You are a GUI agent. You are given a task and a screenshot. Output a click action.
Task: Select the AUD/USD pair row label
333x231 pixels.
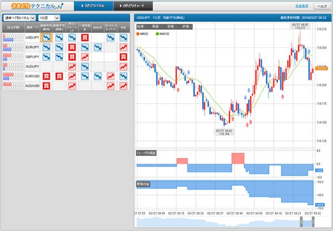point(32,86)
